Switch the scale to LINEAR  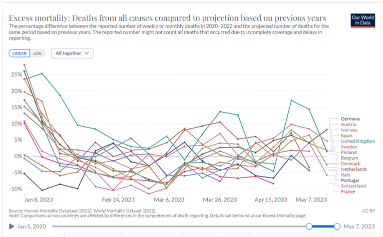(x=19, y=53)
